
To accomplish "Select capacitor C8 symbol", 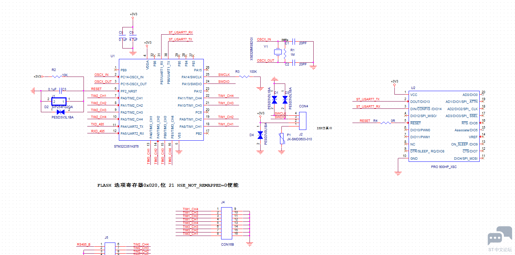I will [122, 36].
